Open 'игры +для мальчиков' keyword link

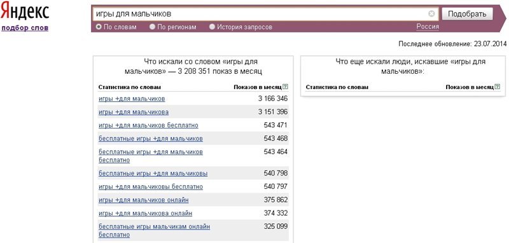coord(132,99)
